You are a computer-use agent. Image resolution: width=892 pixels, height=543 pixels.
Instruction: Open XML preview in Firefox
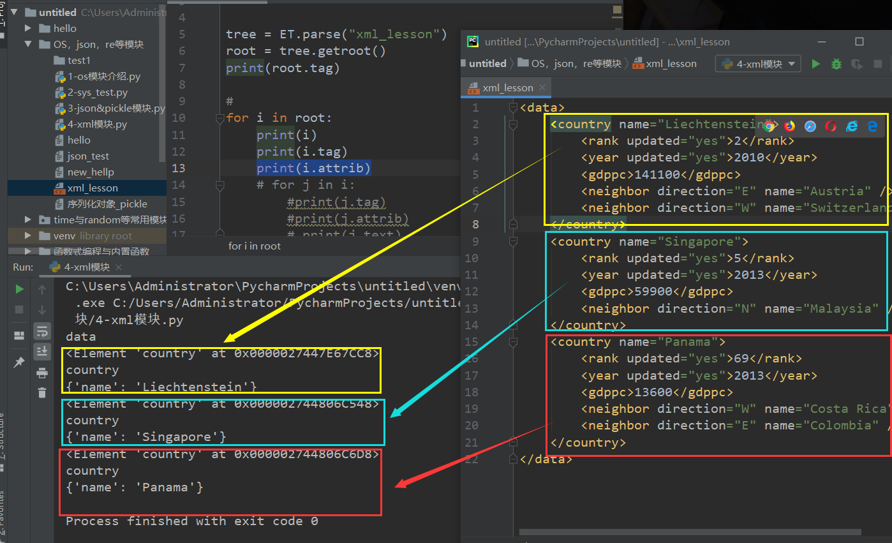click(x=790, y=126)
